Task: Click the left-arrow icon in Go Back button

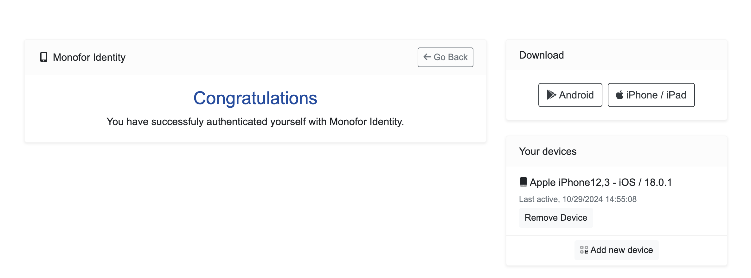Action: [427, 57]
